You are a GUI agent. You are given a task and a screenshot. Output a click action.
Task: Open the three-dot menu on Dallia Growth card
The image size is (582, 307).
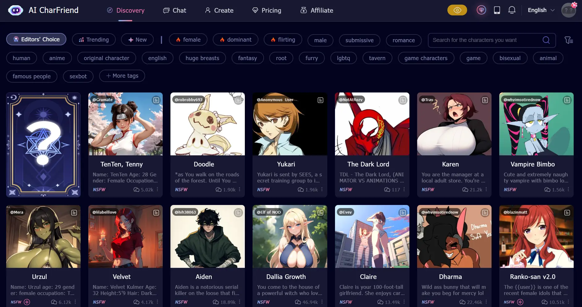tap(322, 302)
